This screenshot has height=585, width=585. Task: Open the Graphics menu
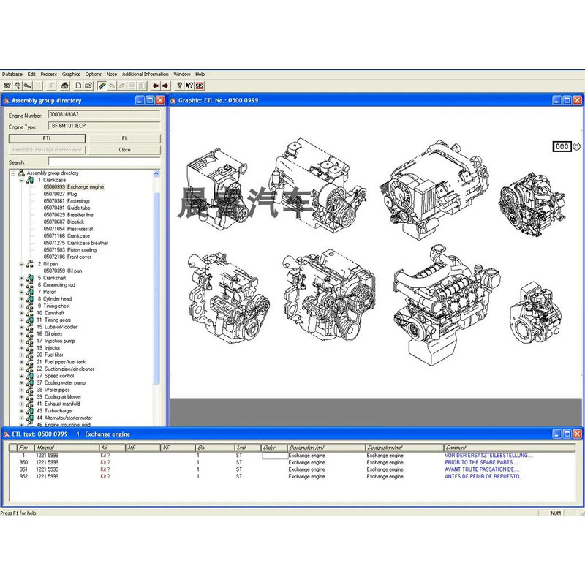point(71,75)
